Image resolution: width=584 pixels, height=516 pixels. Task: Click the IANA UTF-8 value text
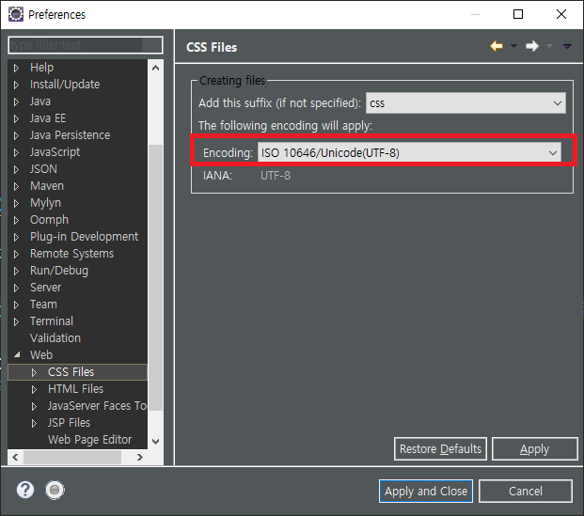[276, 176]
